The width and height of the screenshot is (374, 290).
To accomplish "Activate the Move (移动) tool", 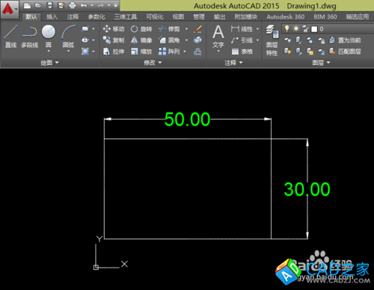I will [114, 29].
